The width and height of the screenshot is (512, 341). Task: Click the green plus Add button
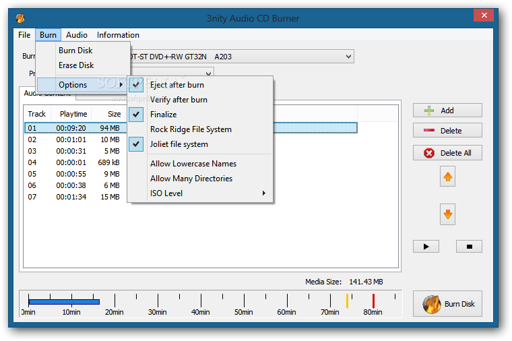[447, 111]
